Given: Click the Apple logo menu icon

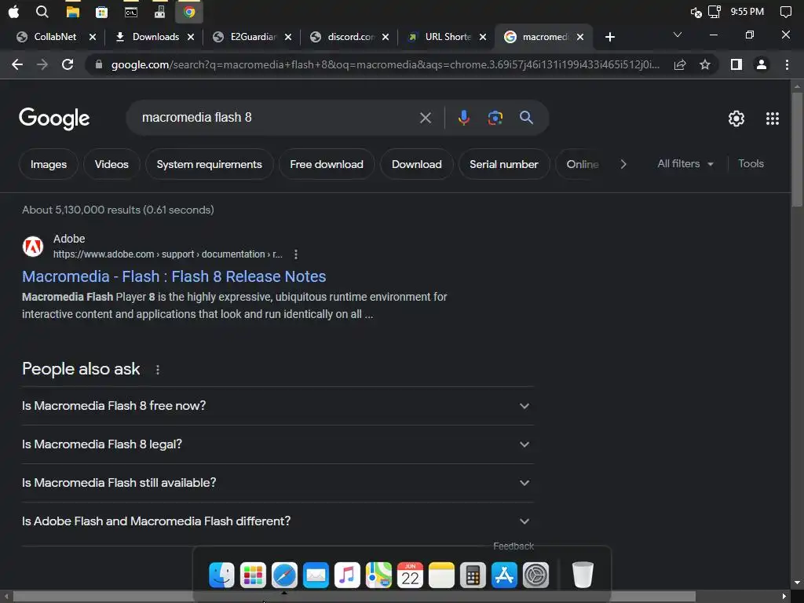Looking at the screenshot, I should tap(14, 12).
